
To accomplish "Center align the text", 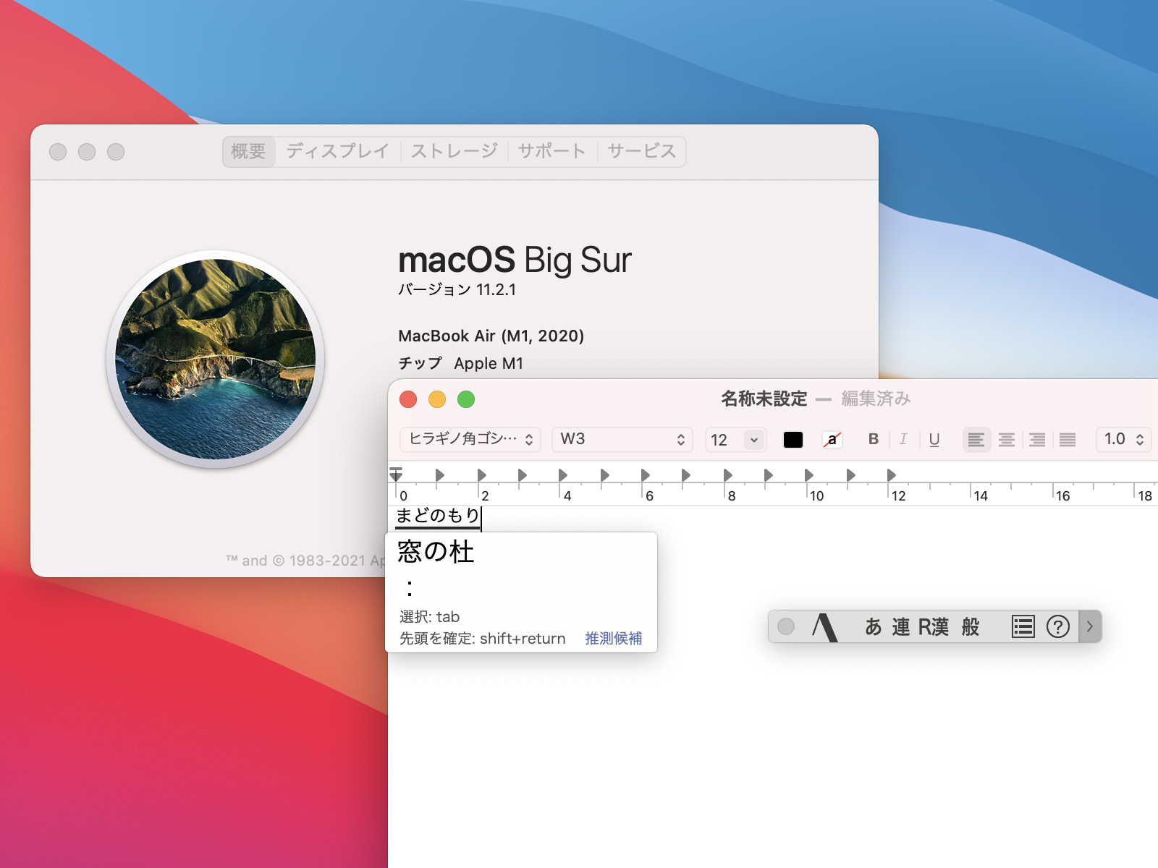I will tap(1007, 440).
